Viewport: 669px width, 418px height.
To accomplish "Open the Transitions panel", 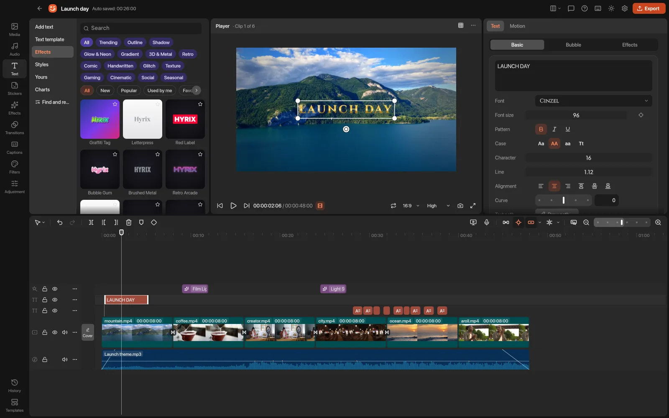I will 15,127.
